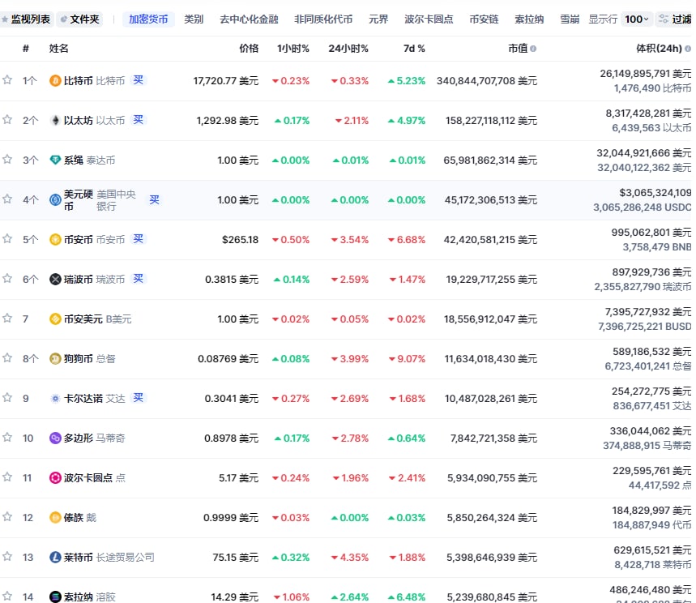This screenshot has width=696, height=603.
Task: Click info icon next to 体积(24h) header
Action: pyautogui.click(x=688, y=49)
